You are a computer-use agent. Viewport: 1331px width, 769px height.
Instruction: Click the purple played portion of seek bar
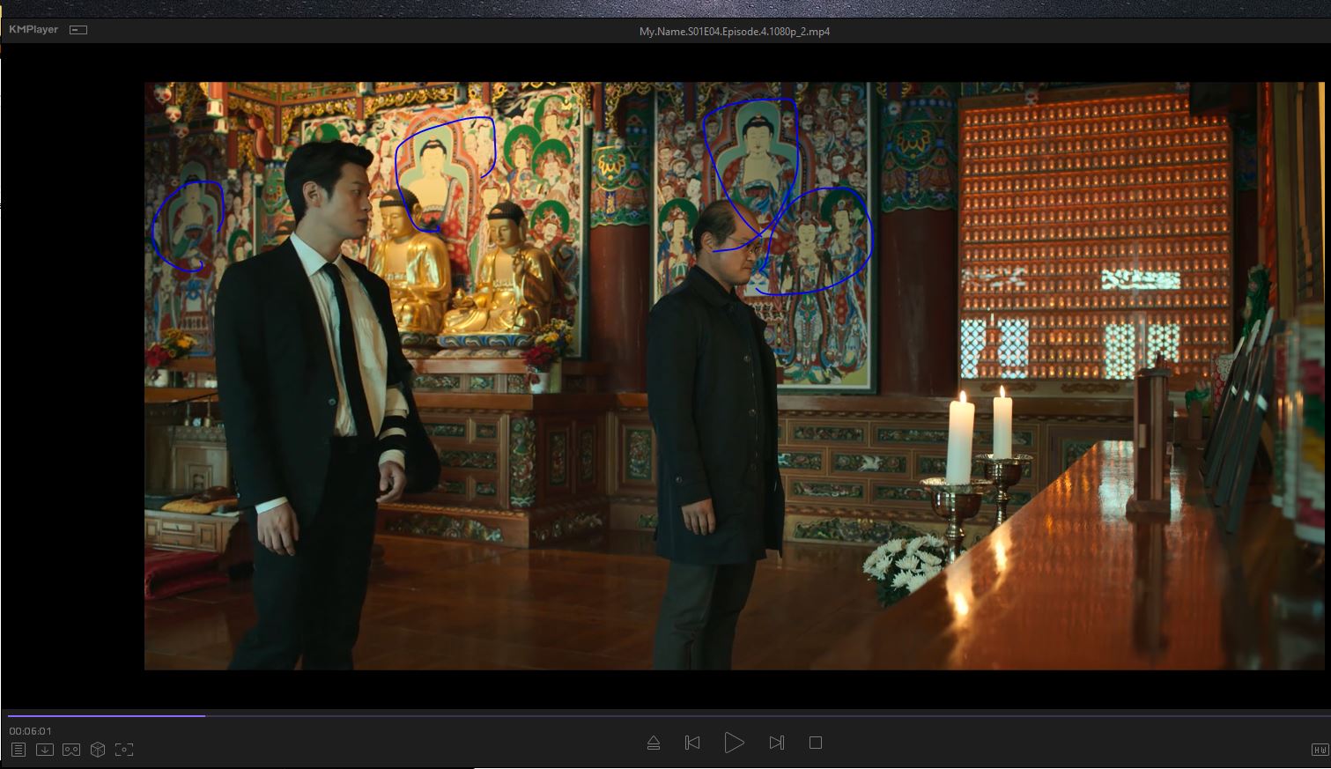coord(106,715)
